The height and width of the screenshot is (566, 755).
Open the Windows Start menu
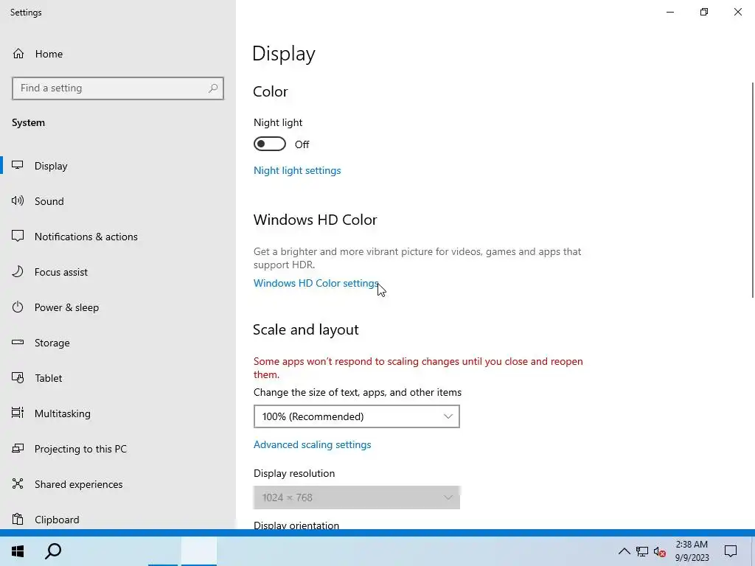click(x=18, y=551)
